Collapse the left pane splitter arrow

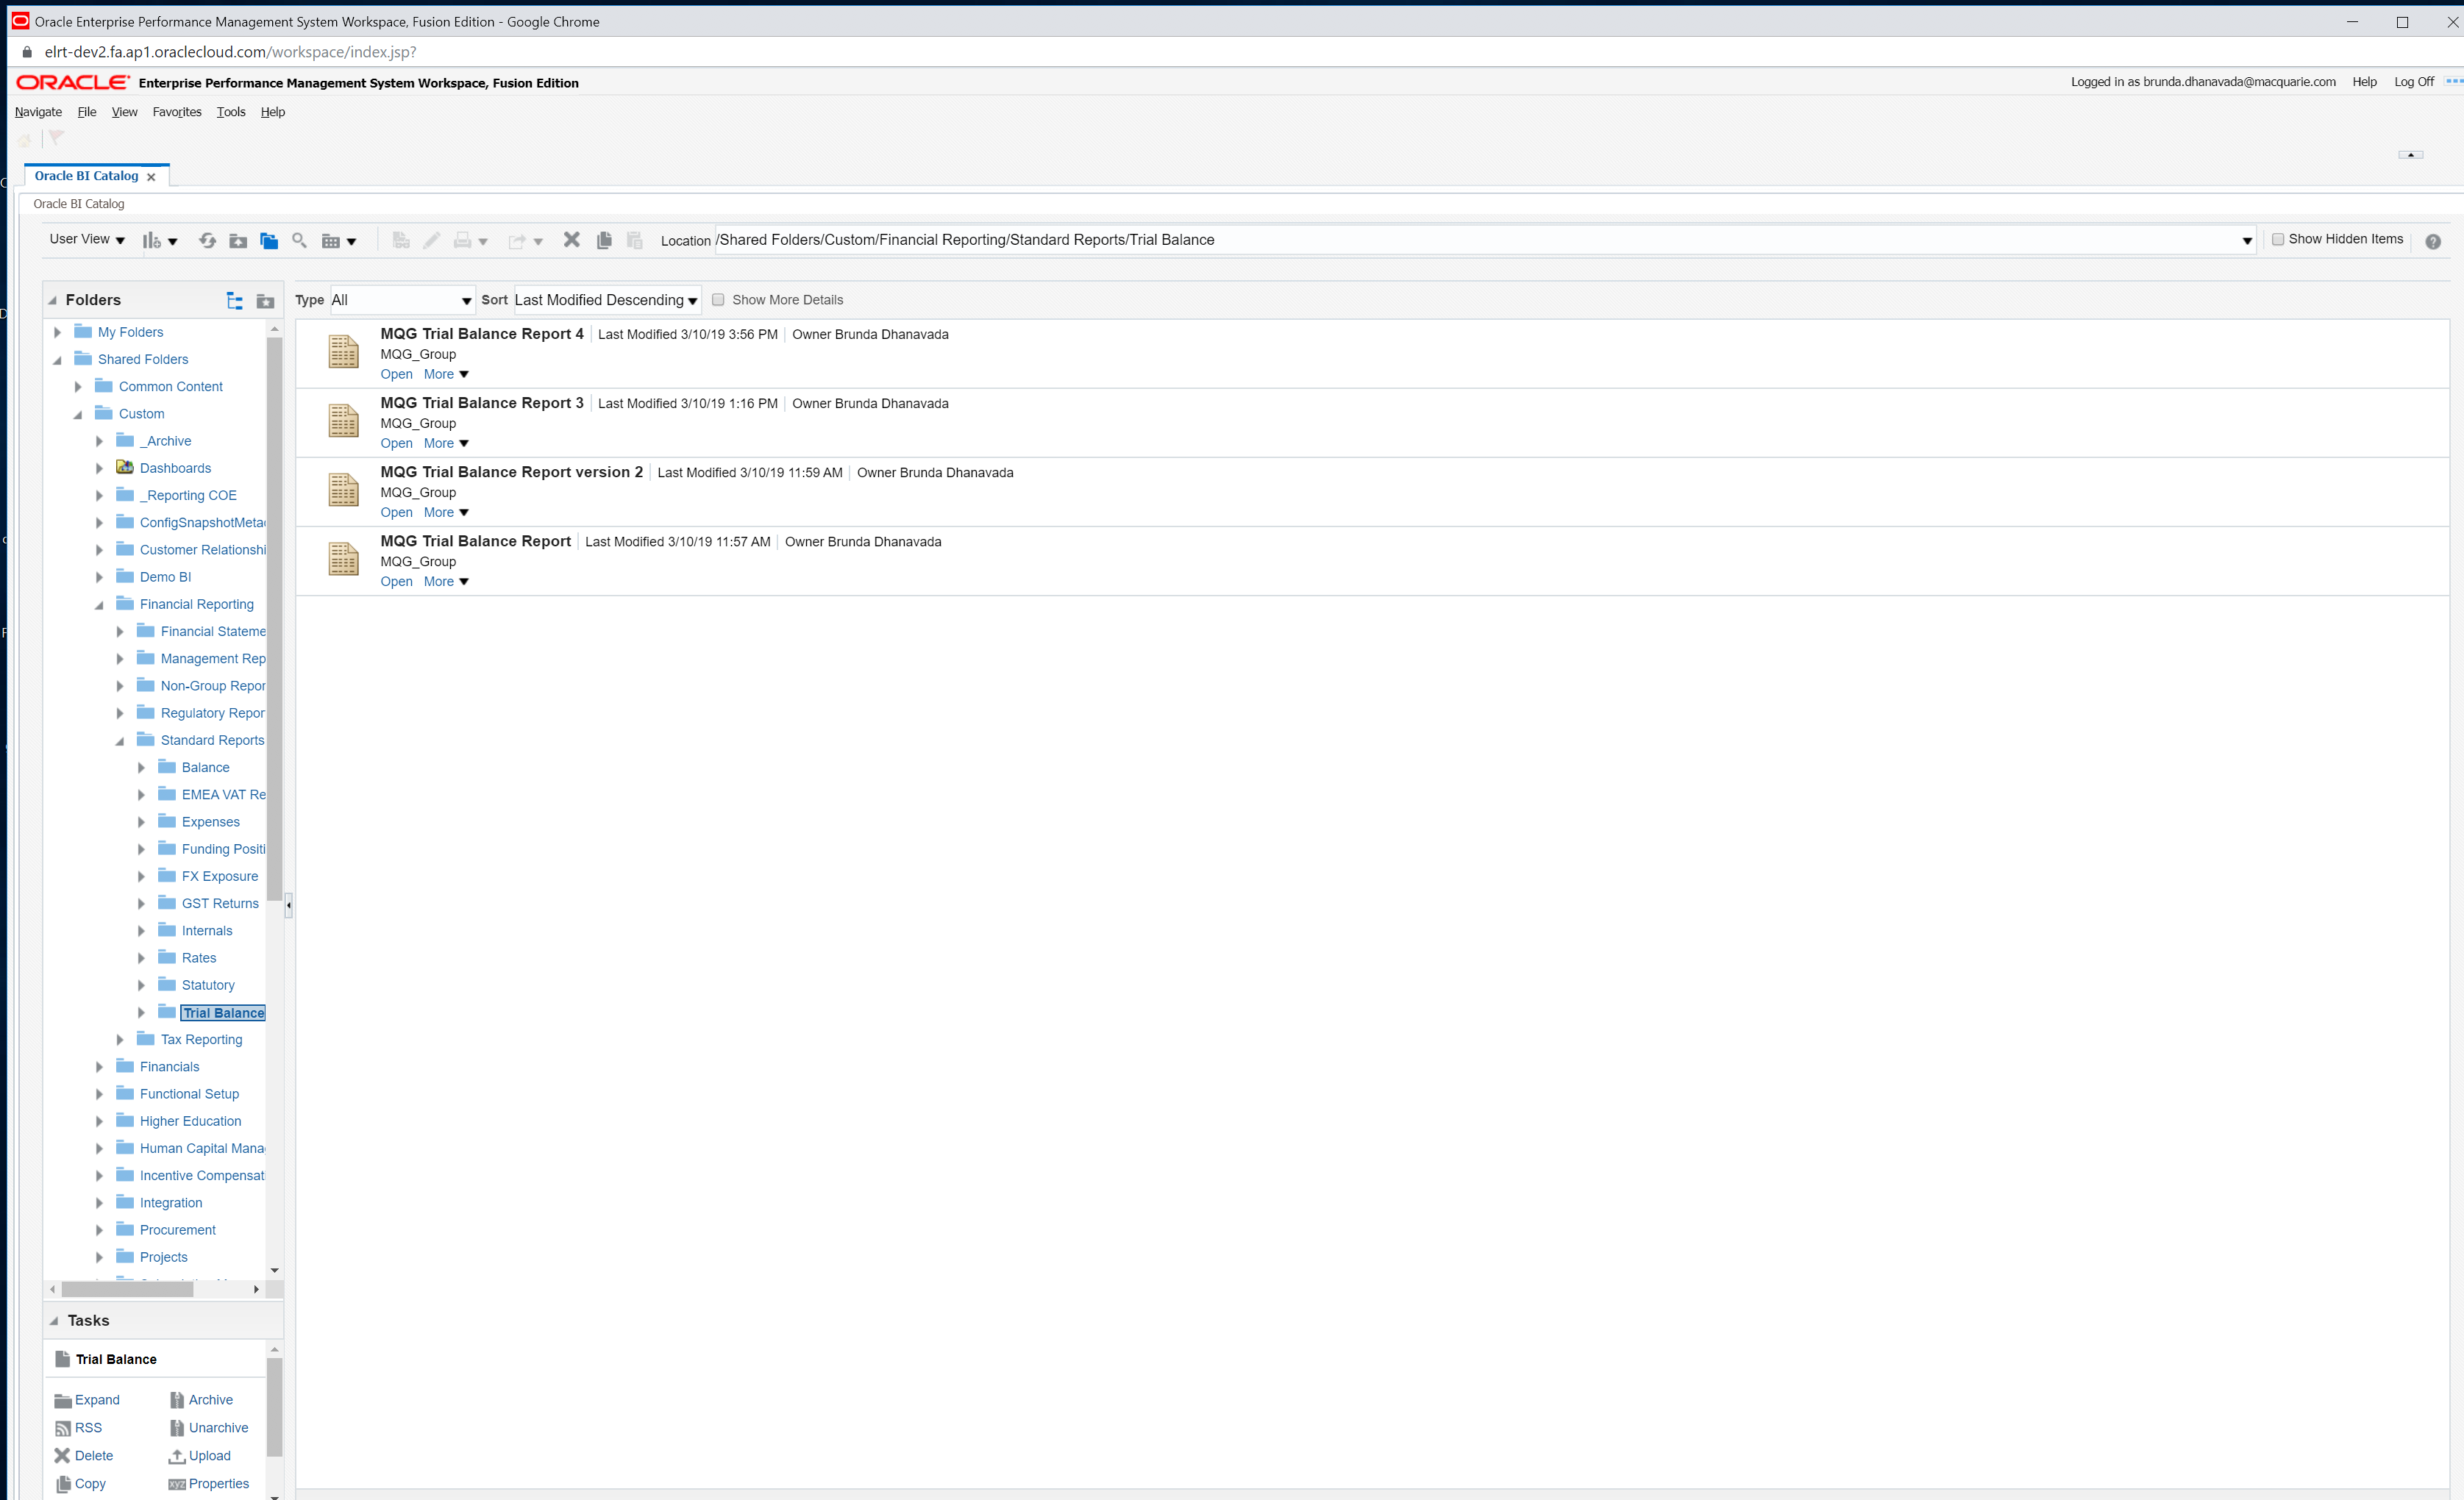[289, 905]
